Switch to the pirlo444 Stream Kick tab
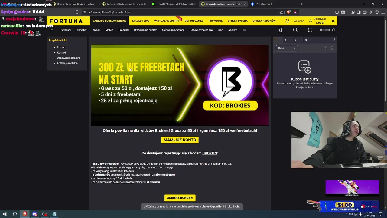387x218 pixels. 174,4
